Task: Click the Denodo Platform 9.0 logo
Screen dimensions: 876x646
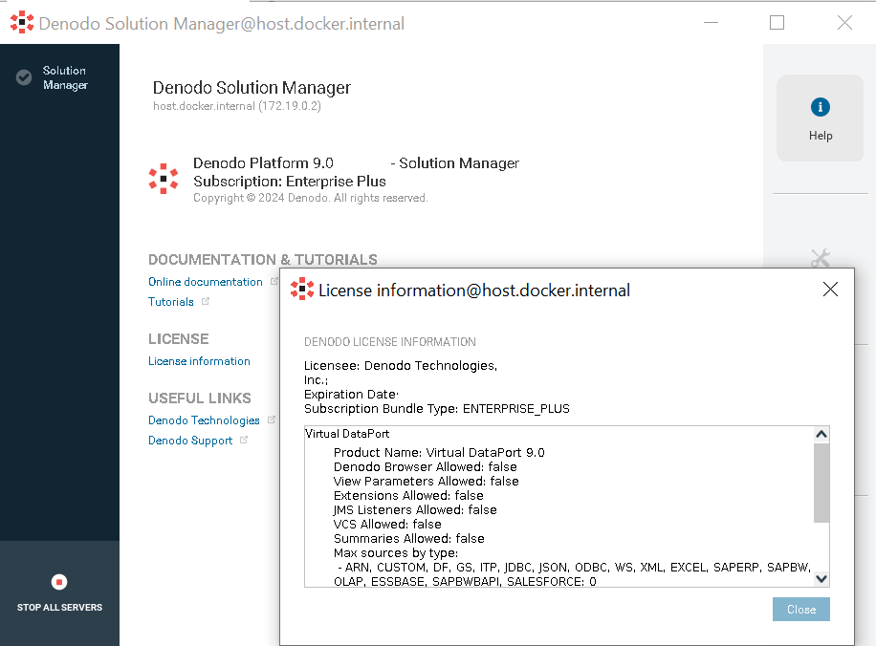Action: tap(164, 179)
